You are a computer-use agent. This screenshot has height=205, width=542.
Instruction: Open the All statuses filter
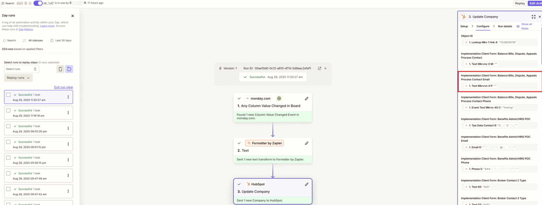tap(33, 41)
